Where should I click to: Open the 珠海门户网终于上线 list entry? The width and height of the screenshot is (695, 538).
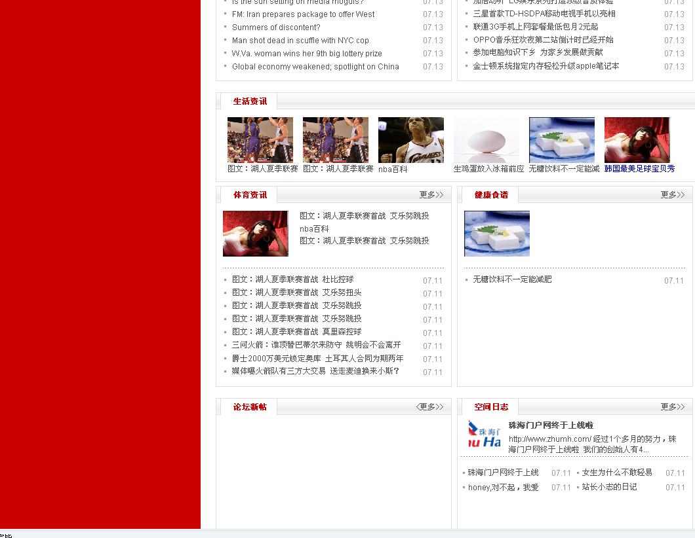pos(503,473)
